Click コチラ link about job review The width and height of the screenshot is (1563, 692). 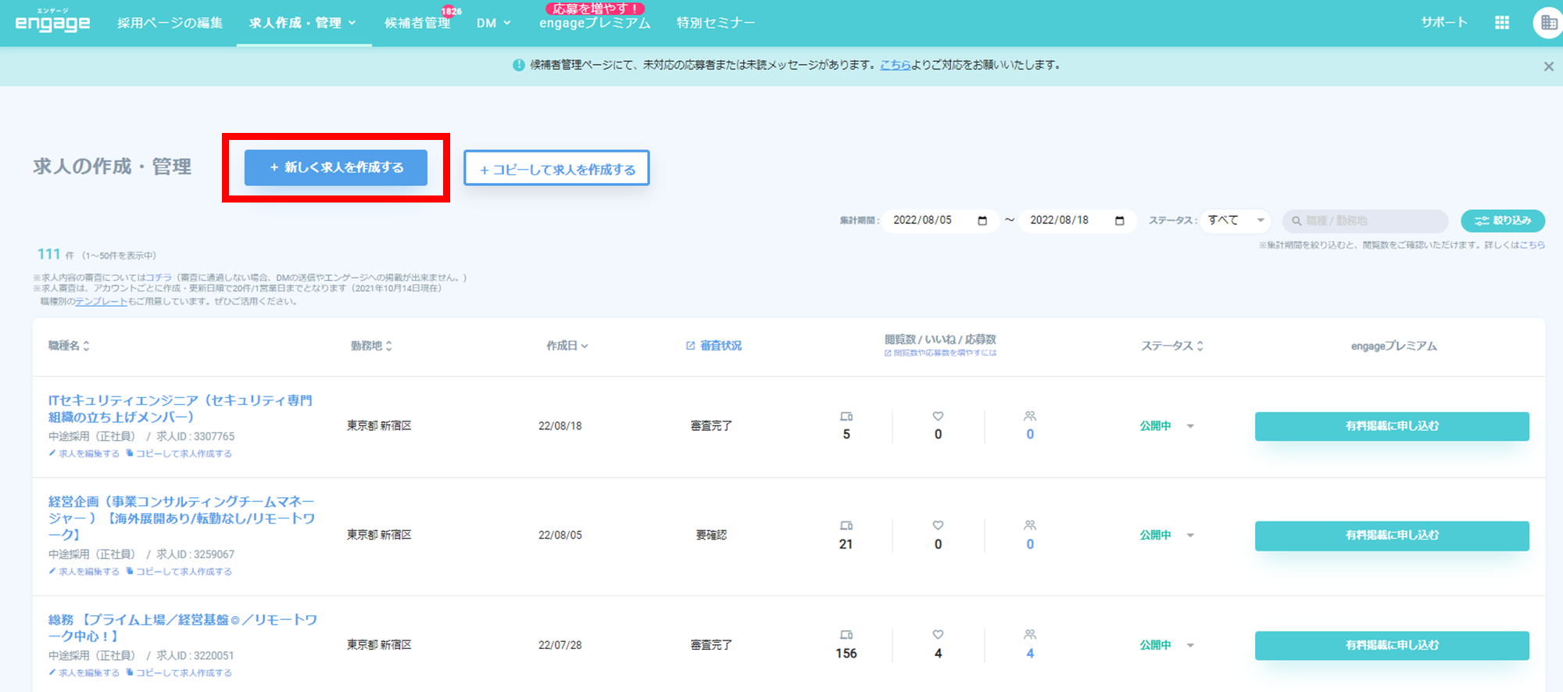[159, 278]
